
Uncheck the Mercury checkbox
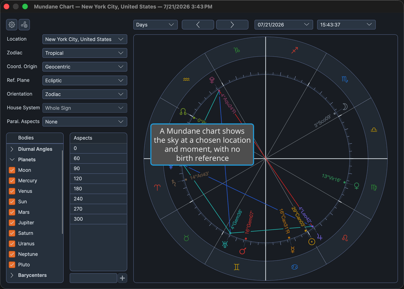pyautogui.click(x=12, y=181)
